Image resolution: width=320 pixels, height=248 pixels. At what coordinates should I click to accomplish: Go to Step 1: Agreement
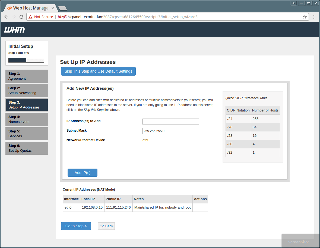coord(27,76)
